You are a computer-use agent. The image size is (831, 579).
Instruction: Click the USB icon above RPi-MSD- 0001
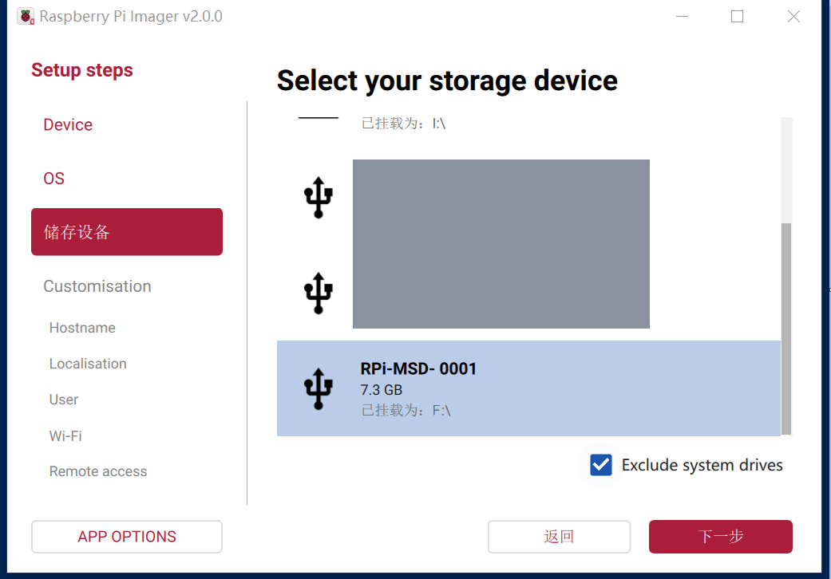pos(319,293)
